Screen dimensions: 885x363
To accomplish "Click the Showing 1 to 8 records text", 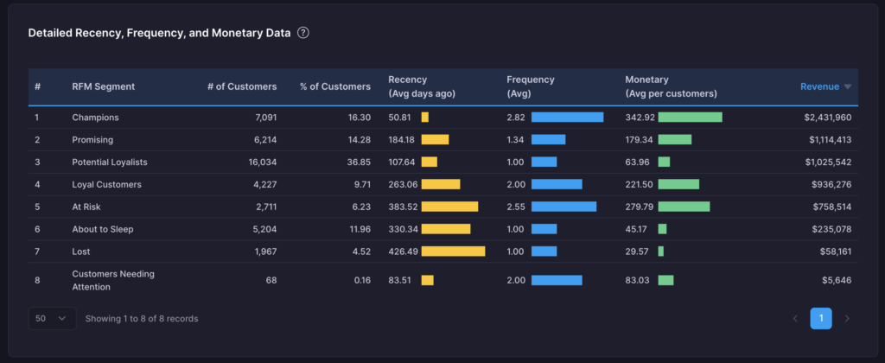I will (x=142, y=318).
